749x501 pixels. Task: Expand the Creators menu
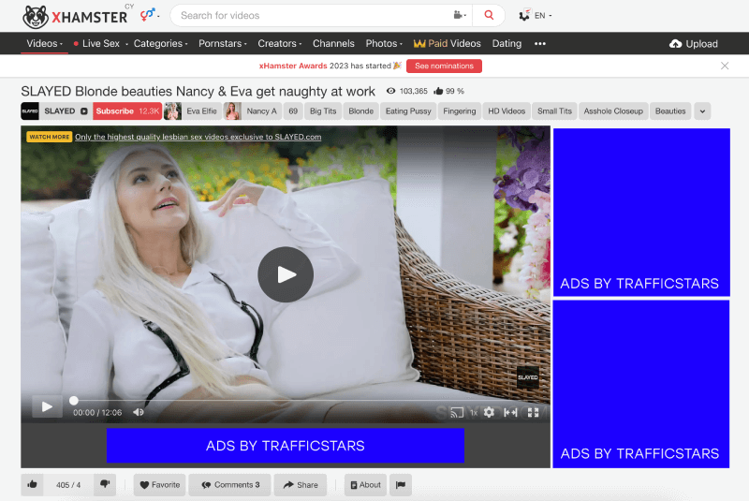(280, 43)
